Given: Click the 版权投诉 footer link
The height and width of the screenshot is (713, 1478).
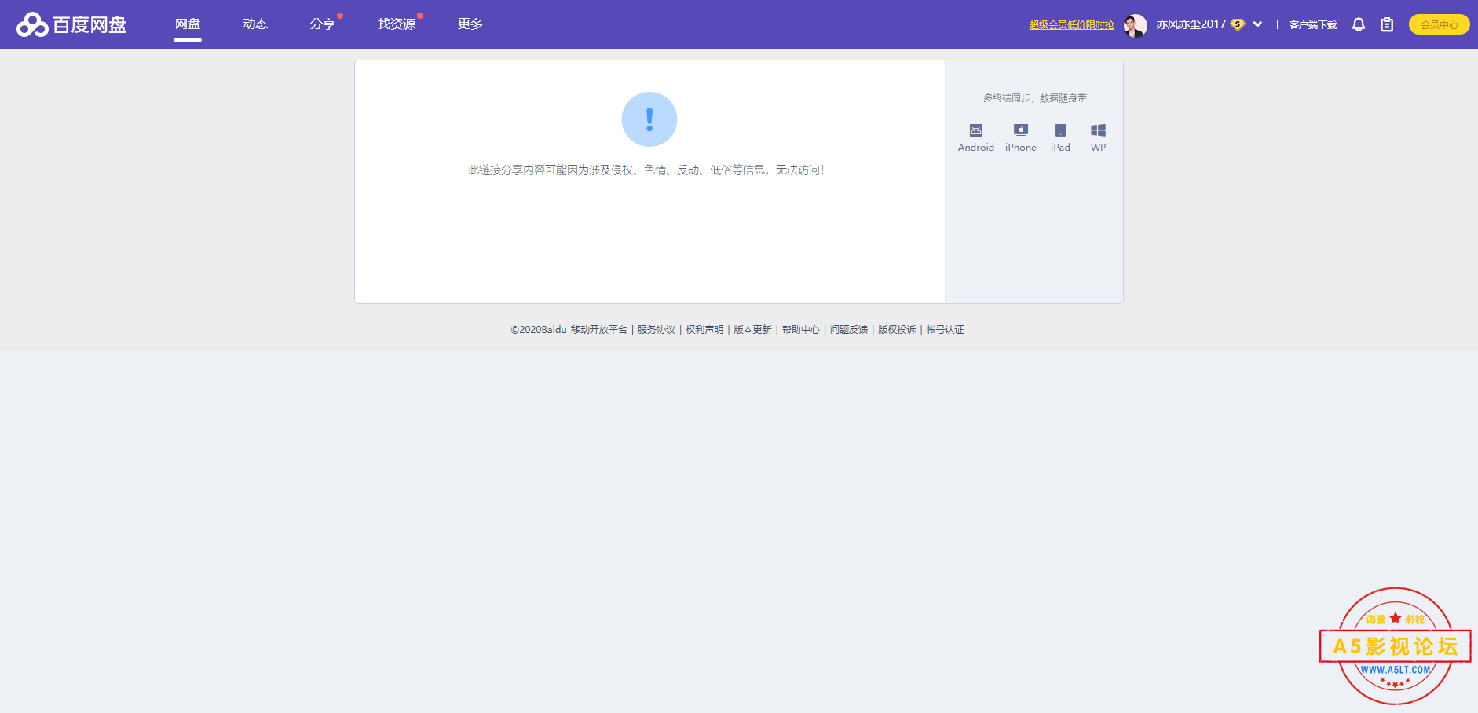Looking at the screenshot, I should click(x=897, y=330).
